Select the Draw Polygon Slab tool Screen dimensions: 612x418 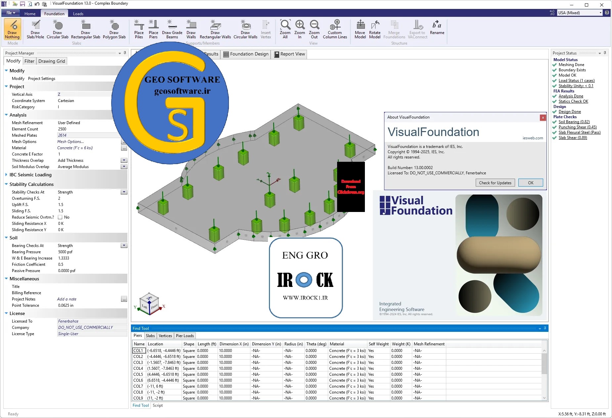coord(114,29)
